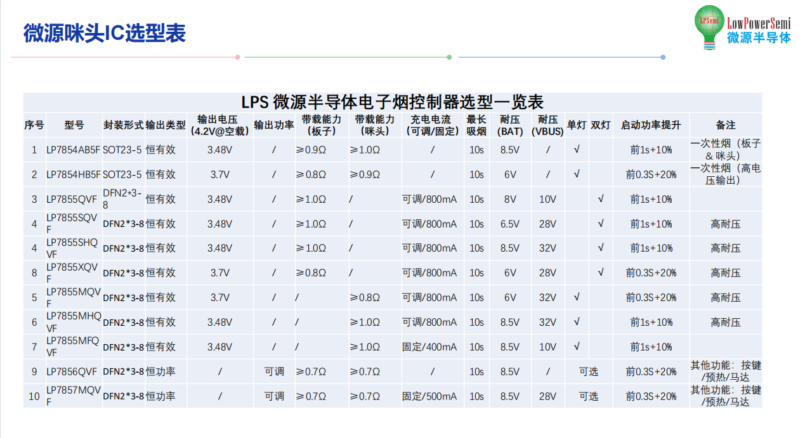Click ≥0.9Ω board load cell for LP7854AB5F
Viewport: 812px width, 438px height.
[311, 150]
